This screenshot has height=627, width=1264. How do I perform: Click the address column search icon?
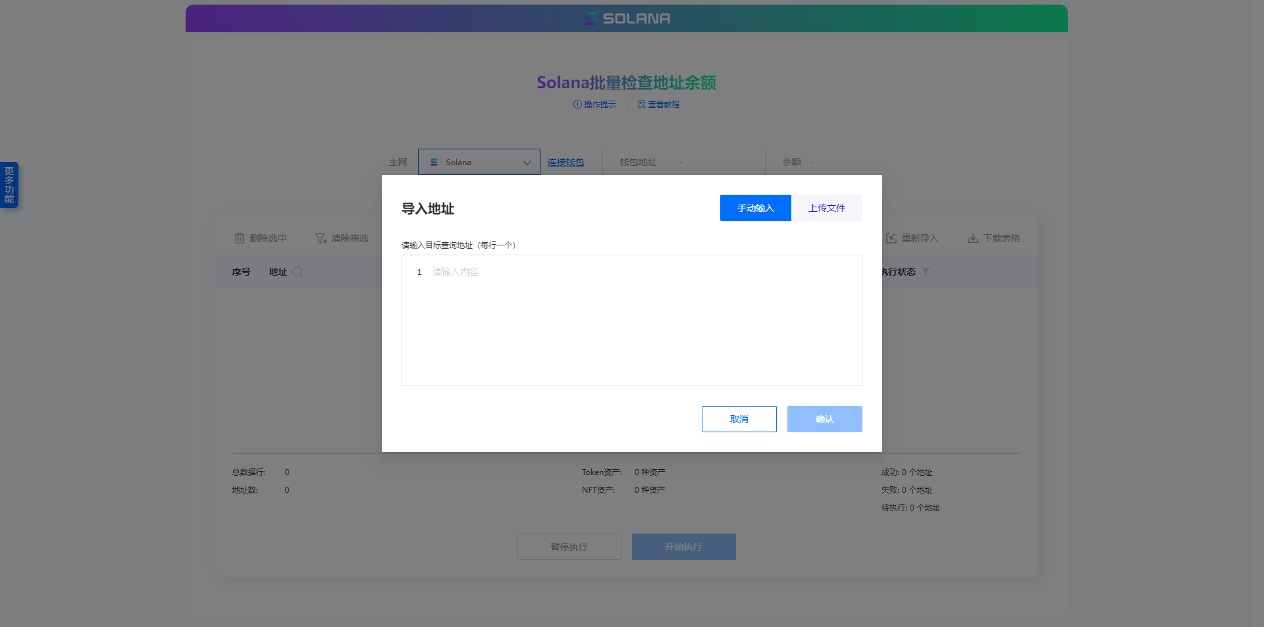(x=298, y=272)
